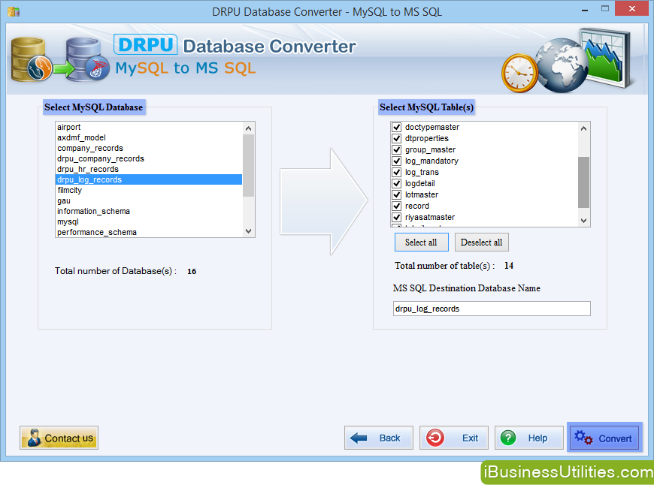Screen dimensions: 654x488
Task: Click the blue back arrow icon
Action: click(359, 438)
